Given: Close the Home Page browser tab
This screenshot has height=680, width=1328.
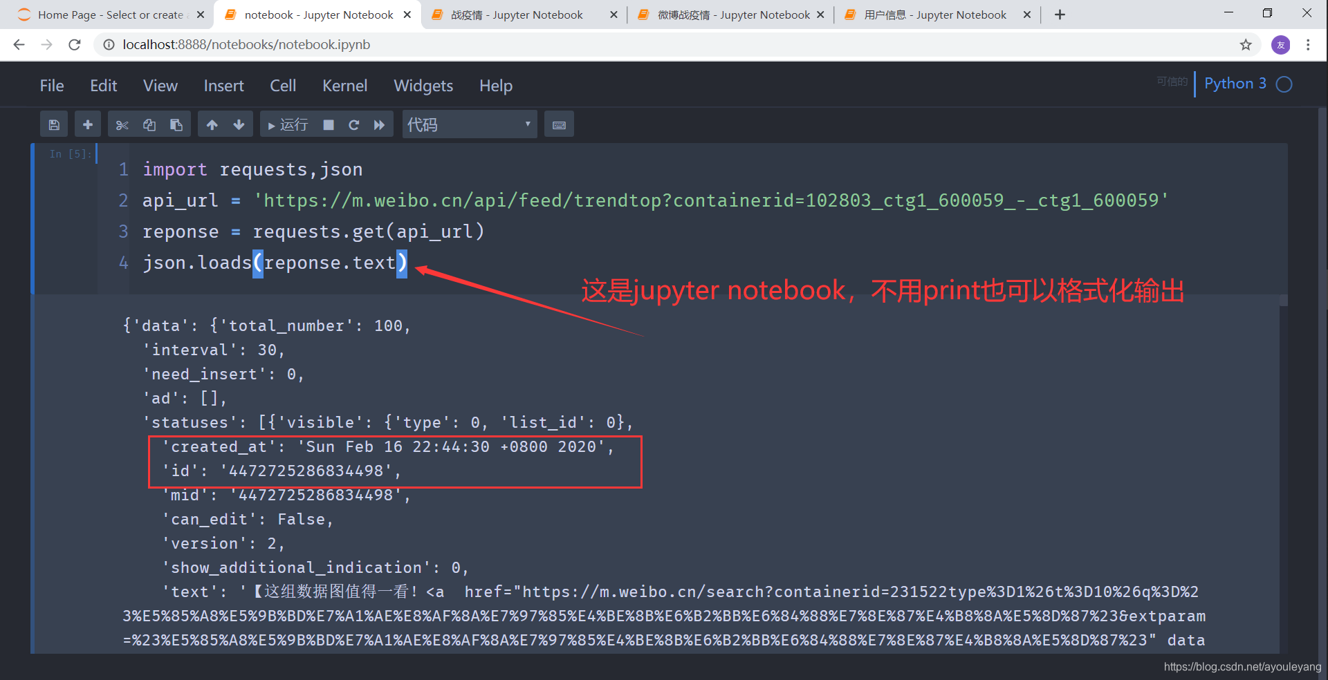Looking at the screenshot, I should click(201, 15).
